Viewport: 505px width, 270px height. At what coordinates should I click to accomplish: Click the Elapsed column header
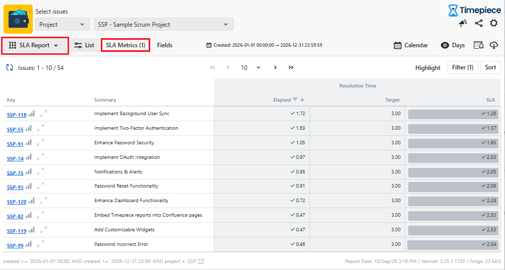coord(282,100)
